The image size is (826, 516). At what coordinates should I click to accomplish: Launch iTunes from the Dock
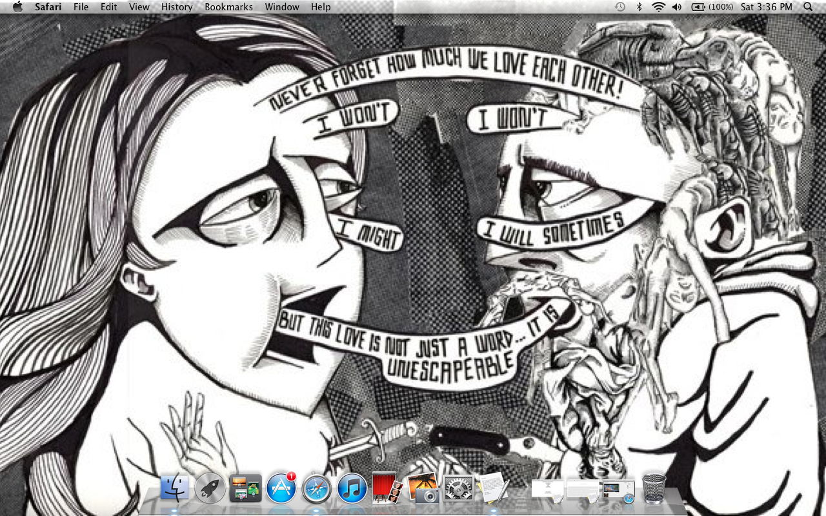point(352,488)
